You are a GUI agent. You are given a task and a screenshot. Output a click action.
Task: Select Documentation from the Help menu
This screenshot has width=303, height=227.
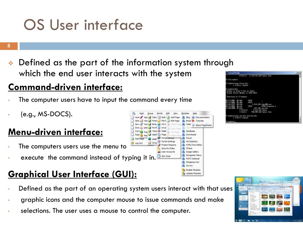(202, 117)
